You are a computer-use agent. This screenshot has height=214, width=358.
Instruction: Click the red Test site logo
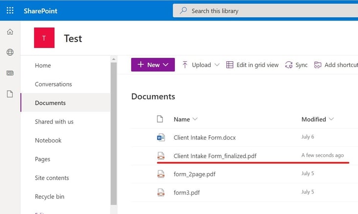44,38
